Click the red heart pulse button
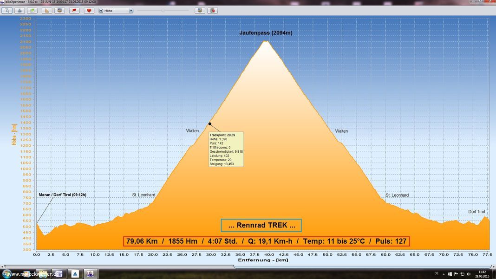496x279 pixels. click(x=89, y=10)
